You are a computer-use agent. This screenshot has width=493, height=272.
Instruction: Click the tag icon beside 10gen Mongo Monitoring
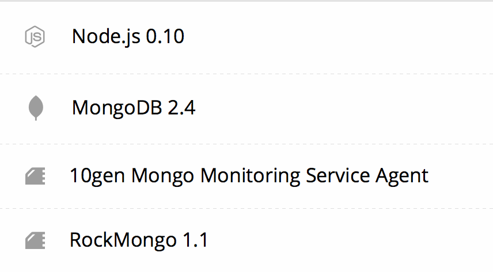[35, 175]
